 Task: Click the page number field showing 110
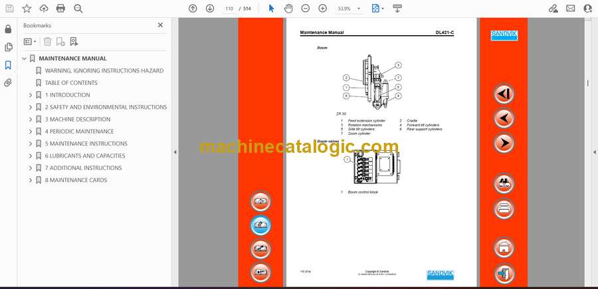pos(229,9)
